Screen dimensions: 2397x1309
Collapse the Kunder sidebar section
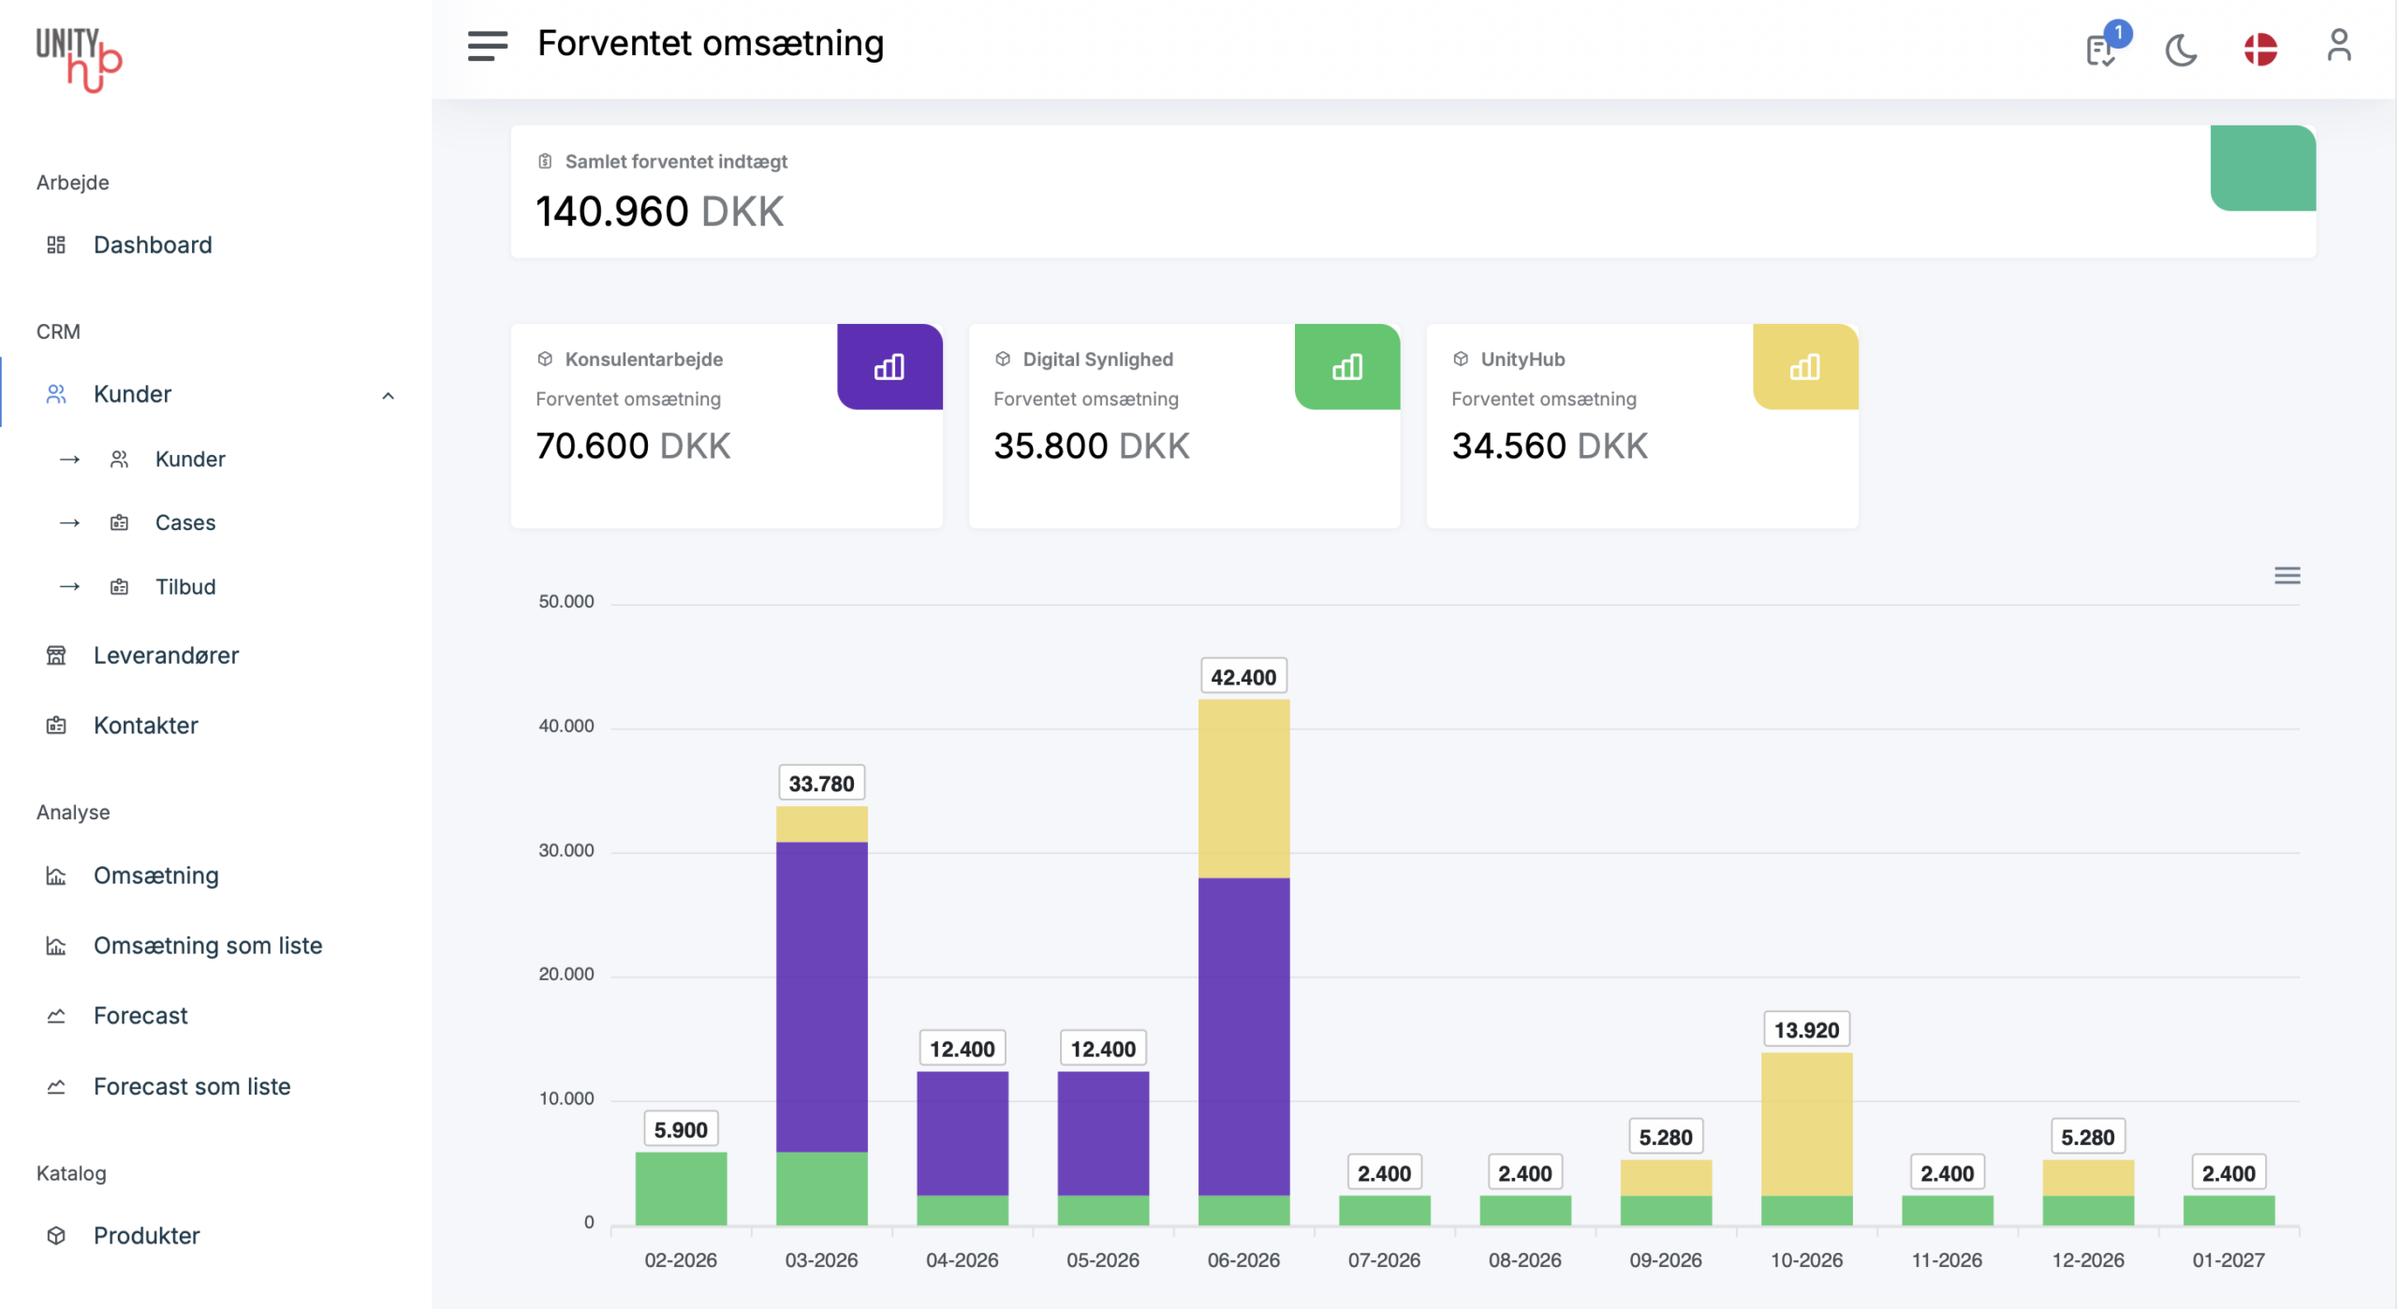pyautogui.click(x=388, y=395)
